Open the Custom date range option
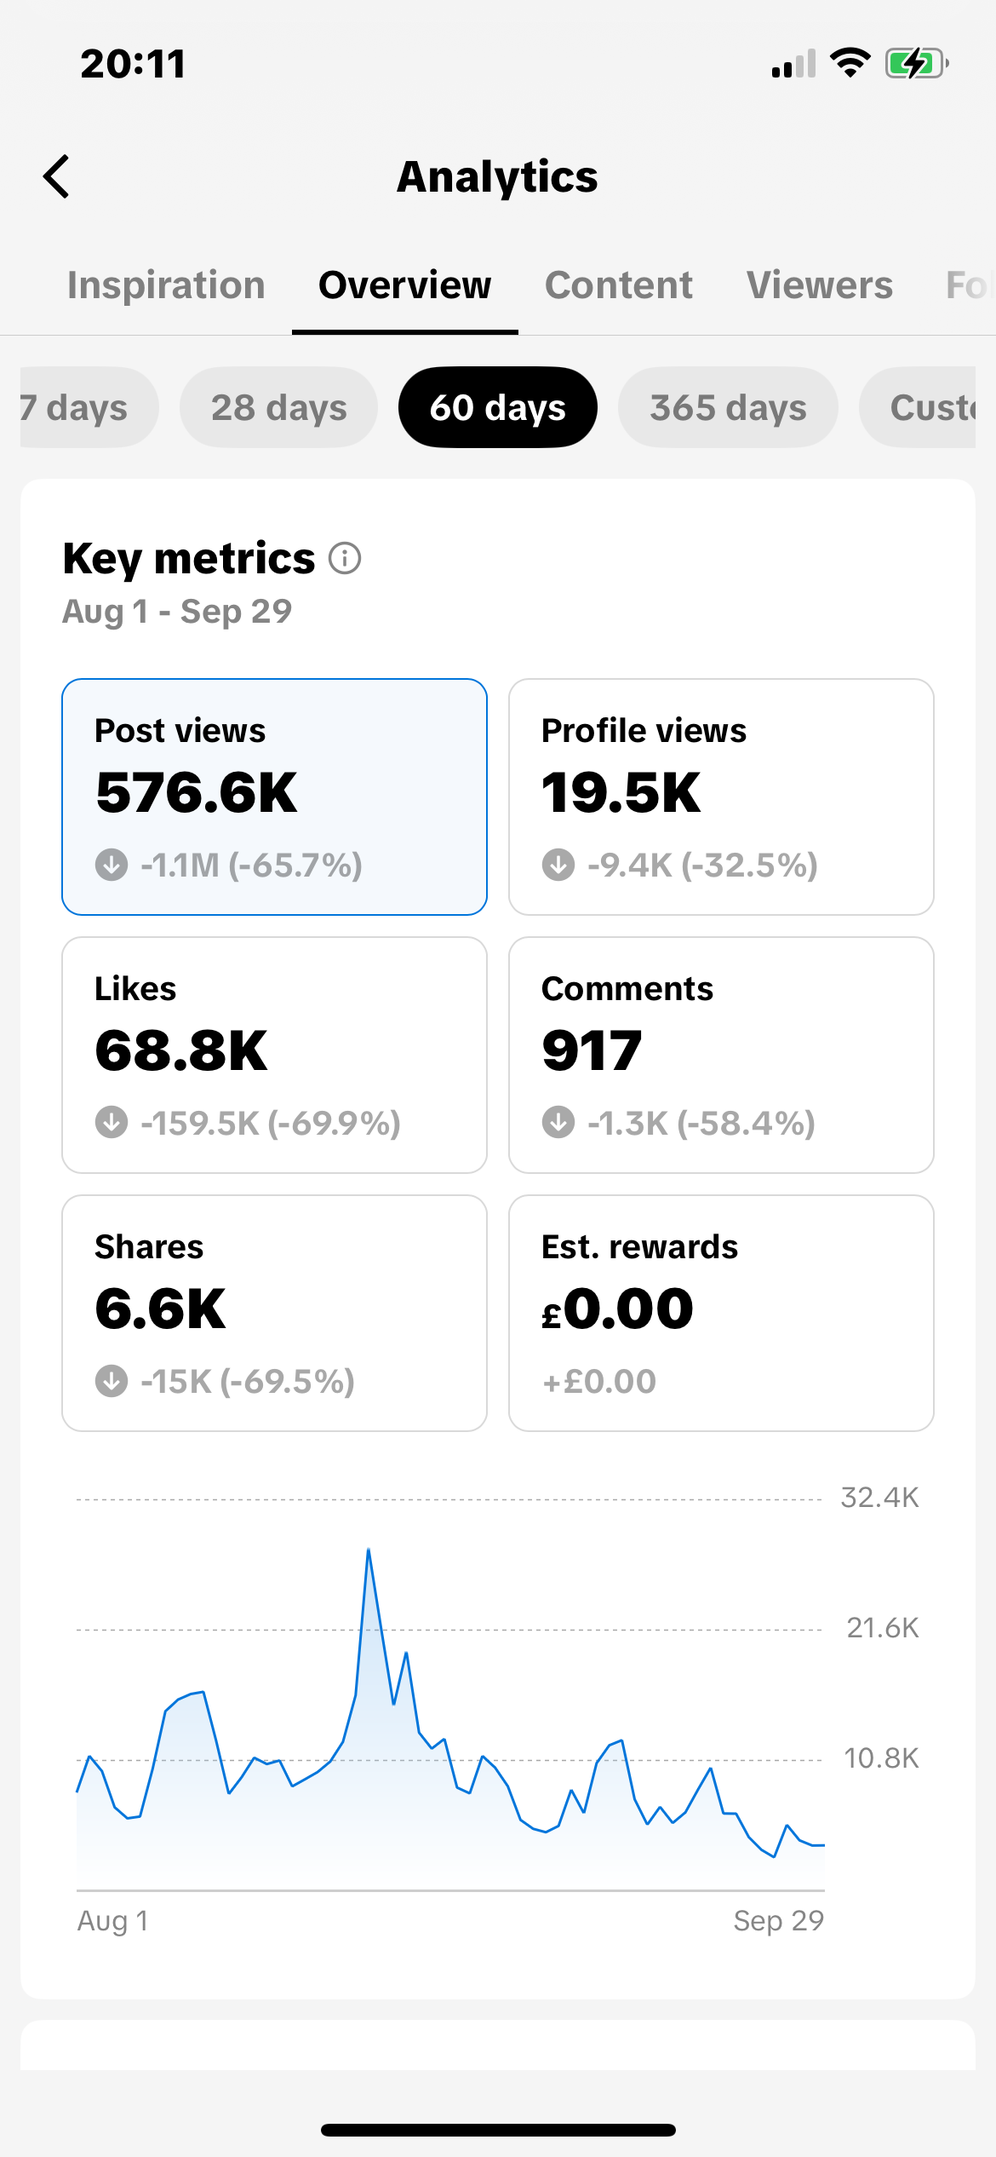This screenshot has width=996, height=2157. point(918,407)
